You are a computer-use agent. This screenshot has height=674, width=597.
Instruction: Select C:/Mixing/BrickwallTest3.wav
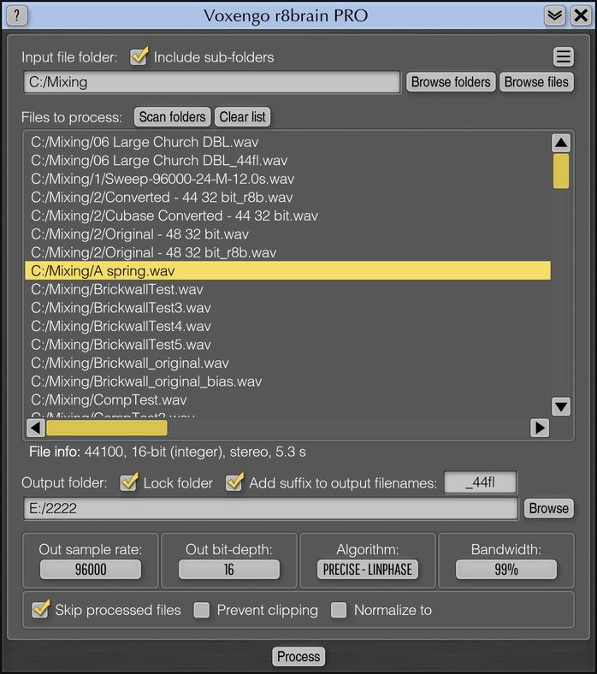287,308
